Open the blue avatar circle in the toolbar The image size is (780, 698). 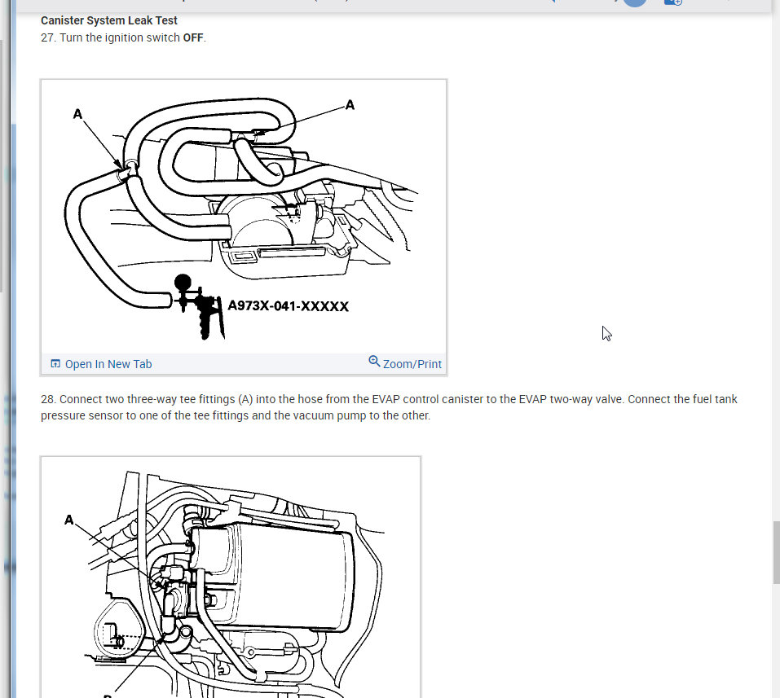[635, 2]
